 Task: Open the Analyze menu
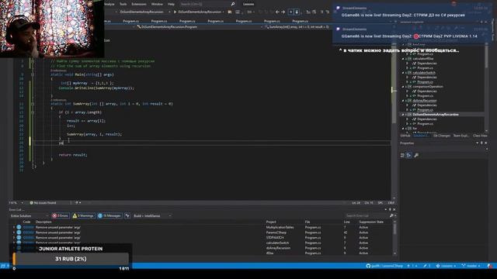[109, 4]
